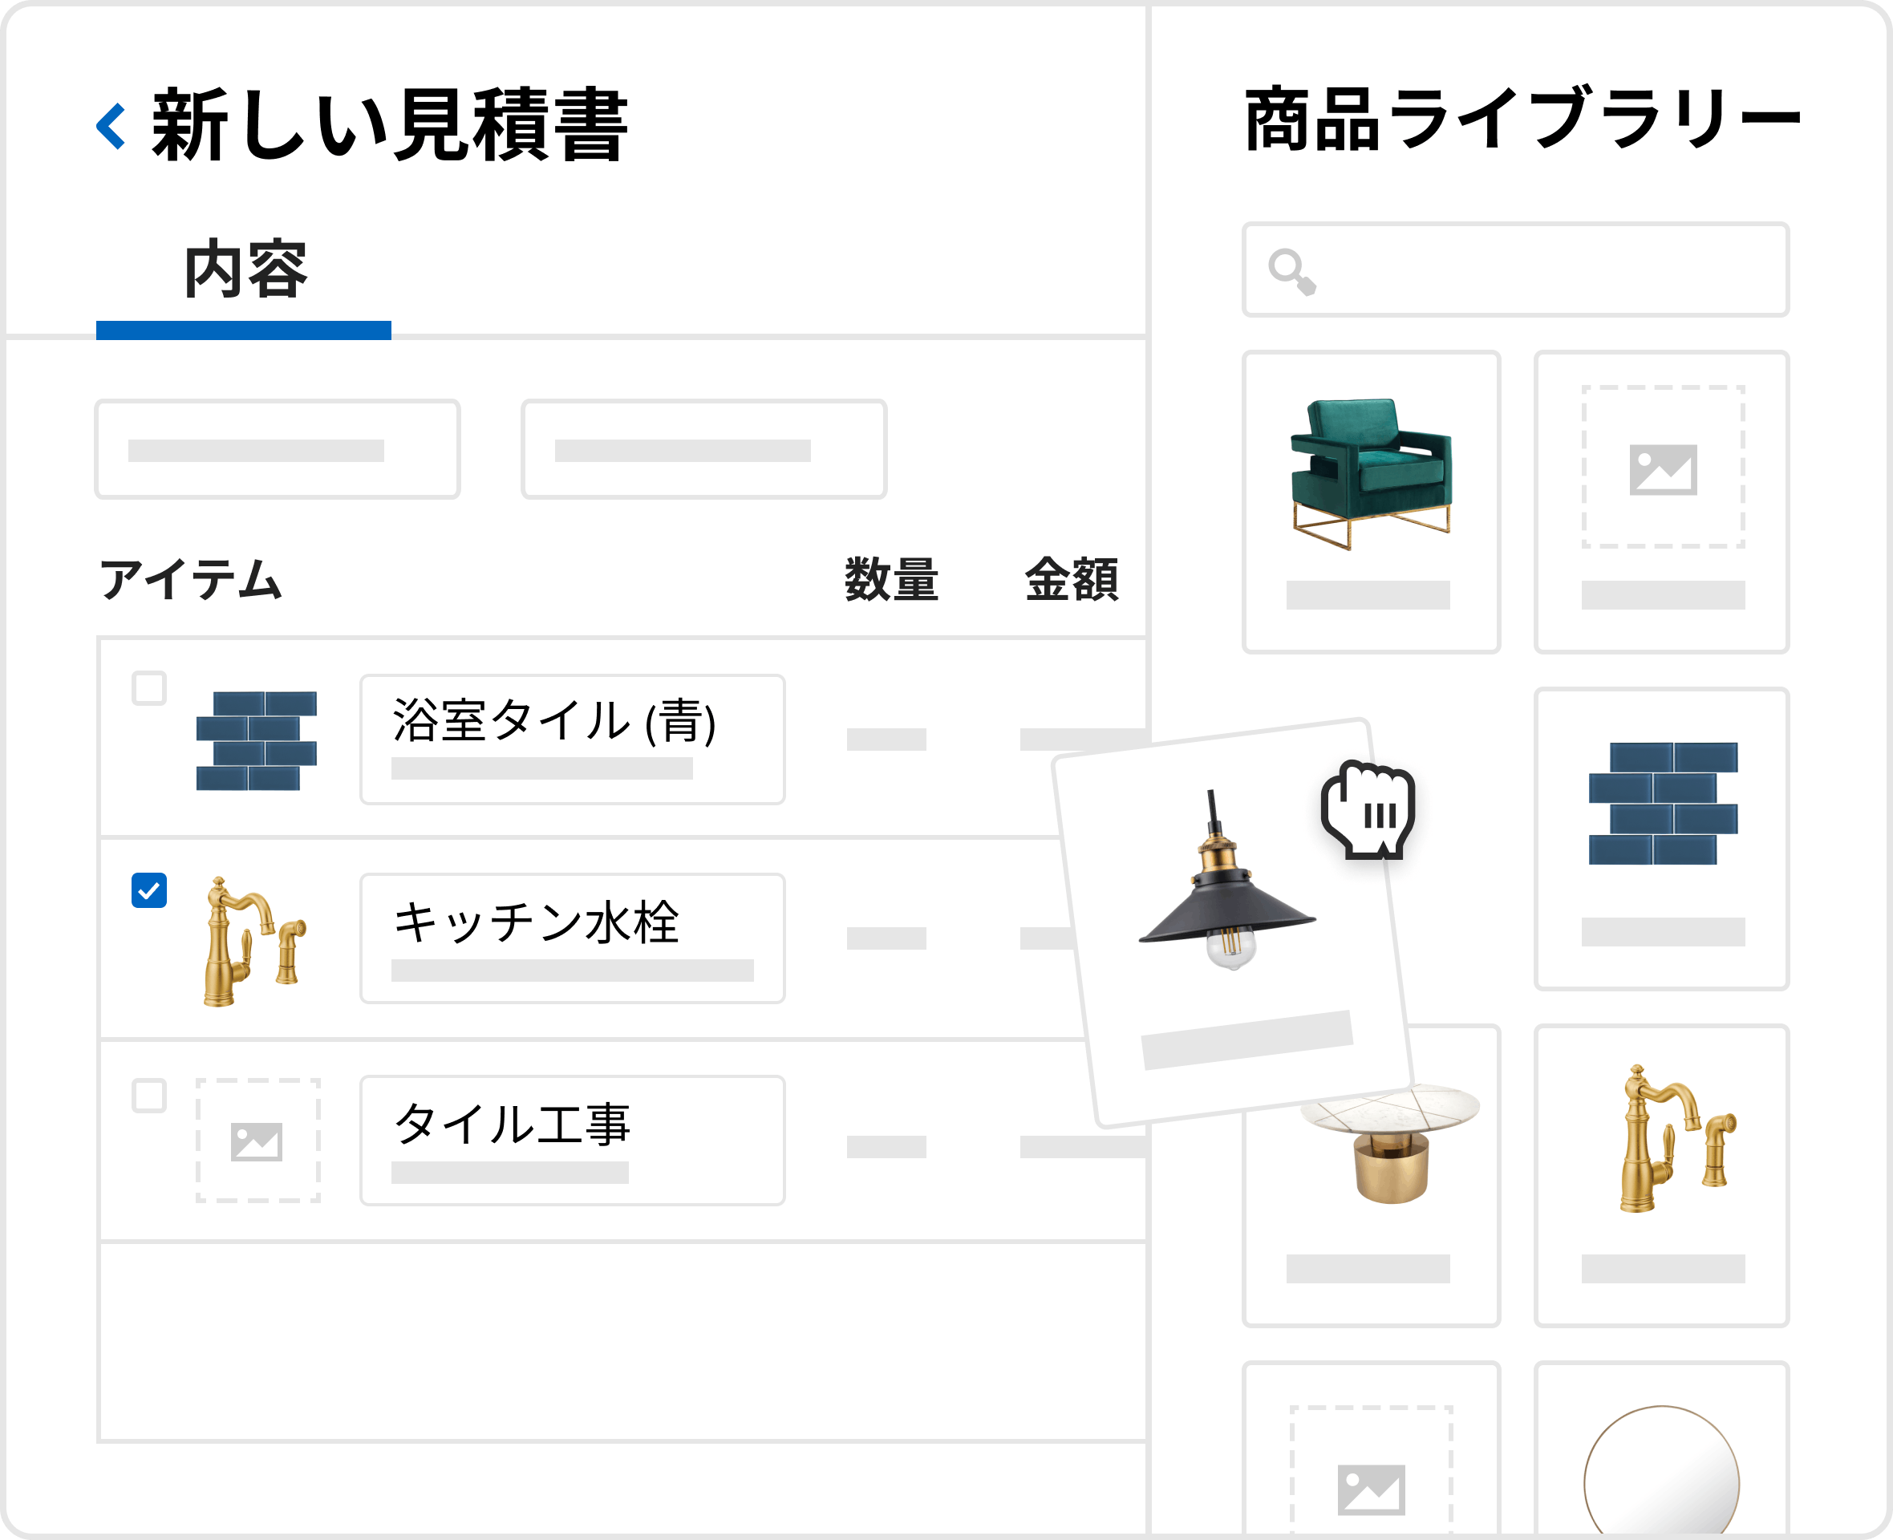Select the green armchair product card
This screenshot has height=1540, width=1893.
(x=1371, y=502)
